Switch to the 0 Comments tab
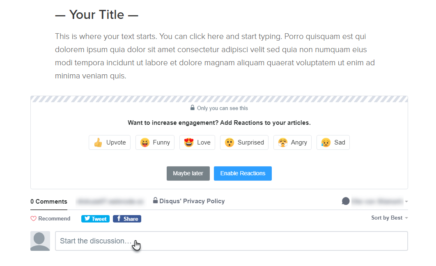This screenshot has height=266, width=436. pos(48,202)
